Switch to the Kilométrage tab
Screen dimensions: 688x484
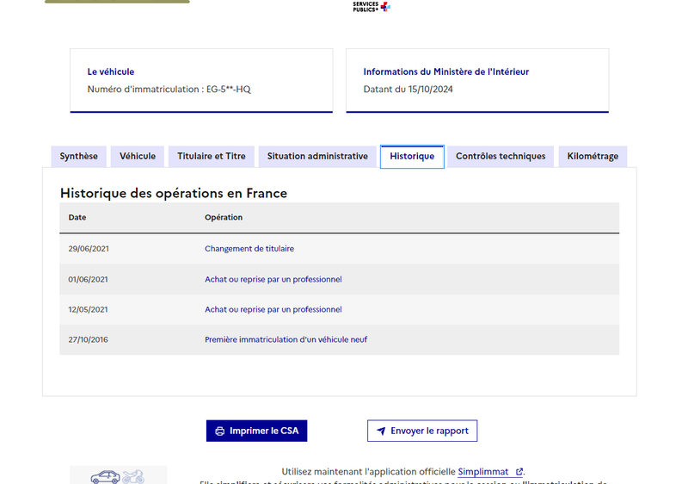(593, 157)
